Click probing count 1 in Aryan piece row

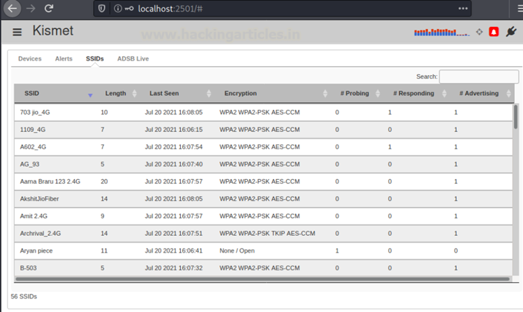point(337,251)
